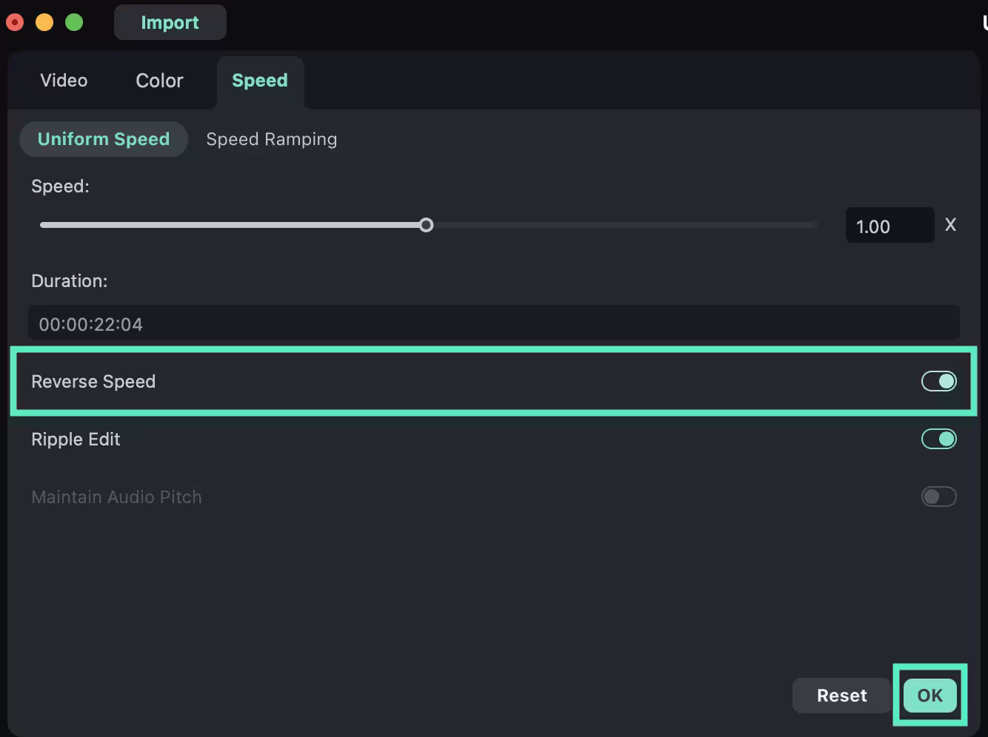Click the speed slider handle
The image size is (988, 737).
pyautogui.click(x=426, y=225)
